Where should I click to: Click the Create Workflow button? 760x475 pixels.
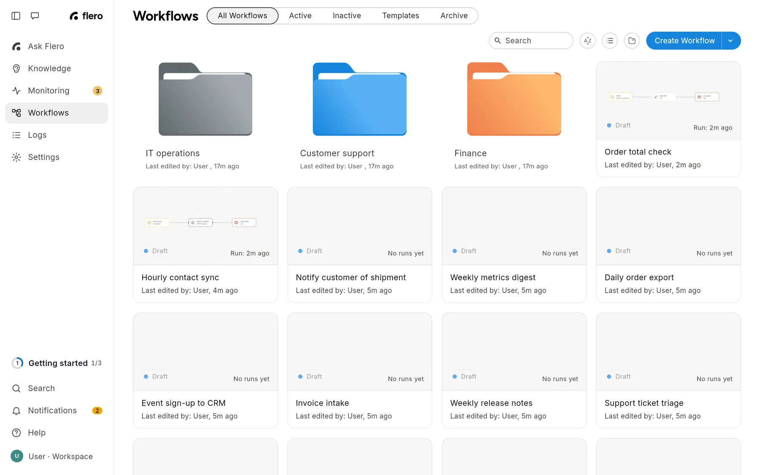[x=684, y=41]
